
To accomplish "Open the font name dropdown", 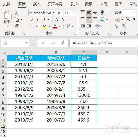I will 62,13.
